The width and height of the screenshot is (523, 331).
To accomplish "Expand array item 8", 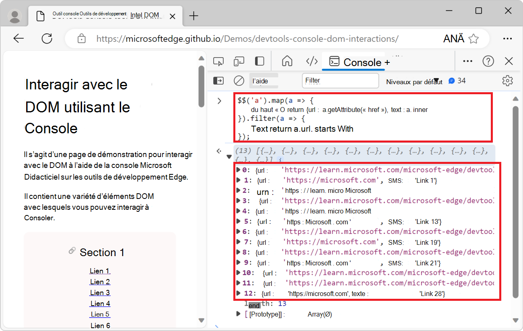I will coord(238,252).
